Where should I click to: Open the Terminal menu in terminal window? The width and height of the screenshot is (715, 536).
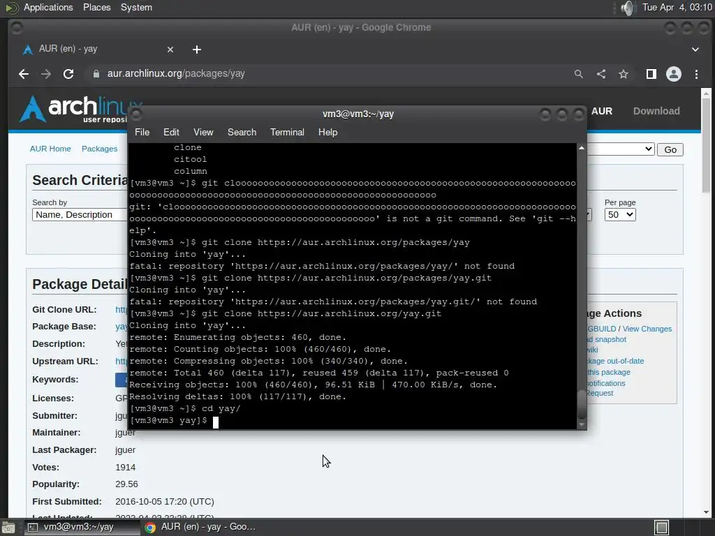point(287,132)
